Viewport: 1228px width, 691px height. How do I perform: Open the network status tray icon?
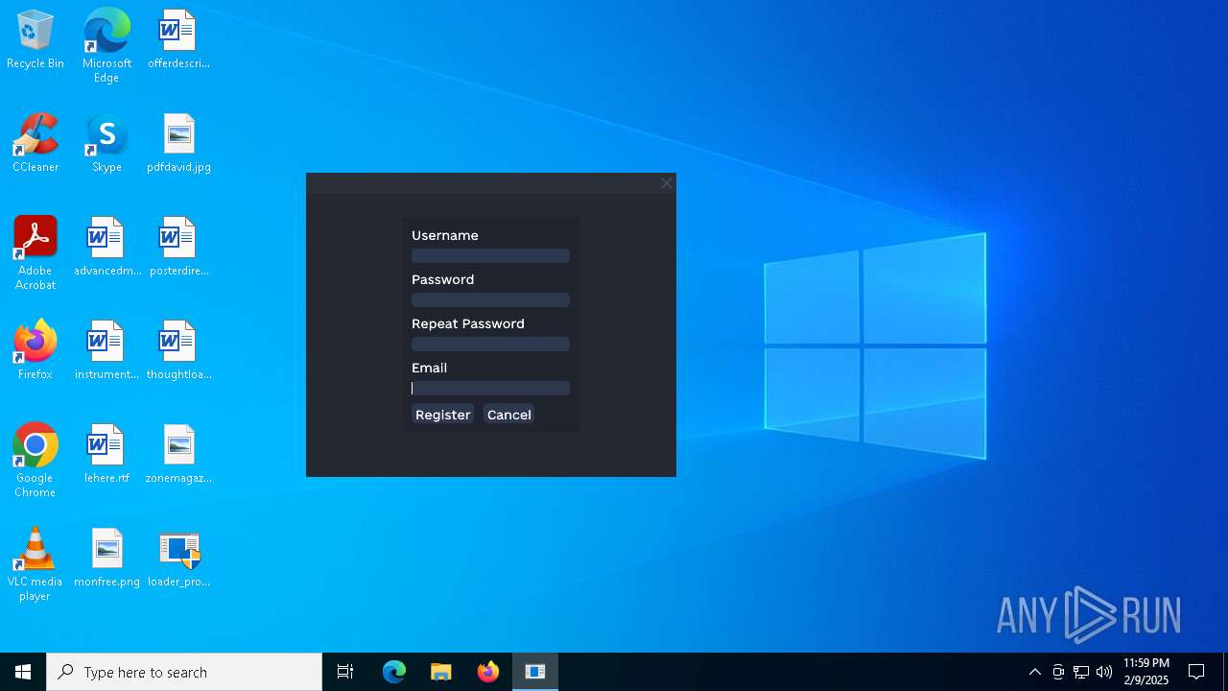pyautogui.click(x=1081, y=672)
